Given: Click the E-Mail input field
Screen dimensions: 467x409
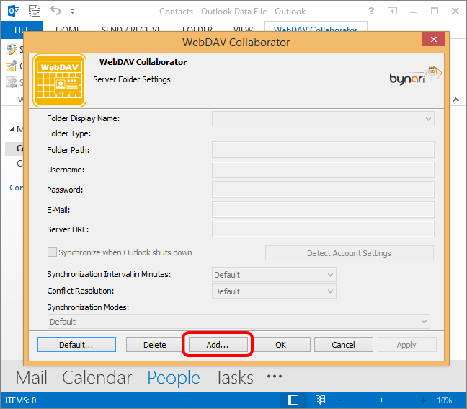Looking at the screenshot, I should [x=323, y=210].
